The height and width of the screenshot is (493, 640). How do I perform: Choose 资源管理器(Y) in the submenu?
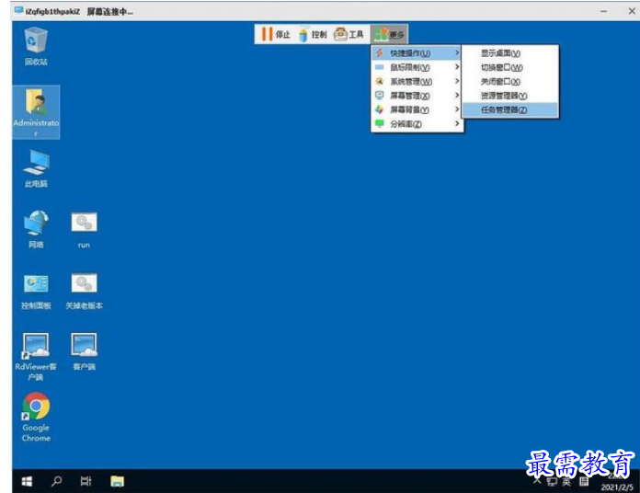click(510, 96)
